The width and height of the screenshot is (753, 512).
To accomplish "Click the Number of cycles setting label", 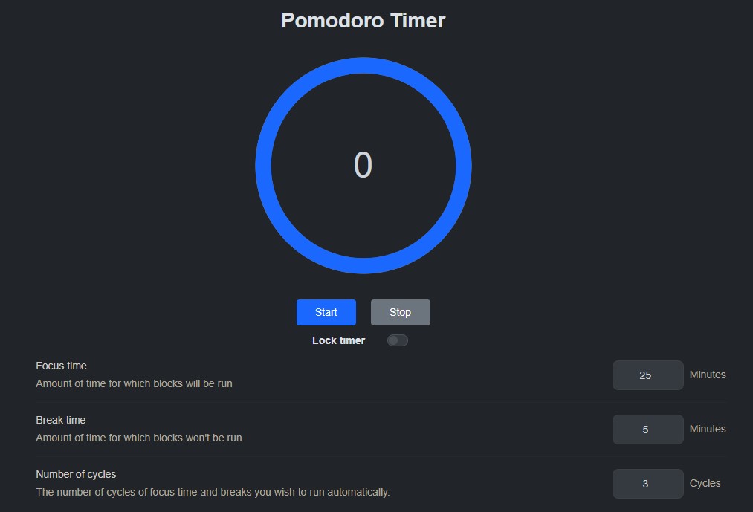I will coord(76,474).
